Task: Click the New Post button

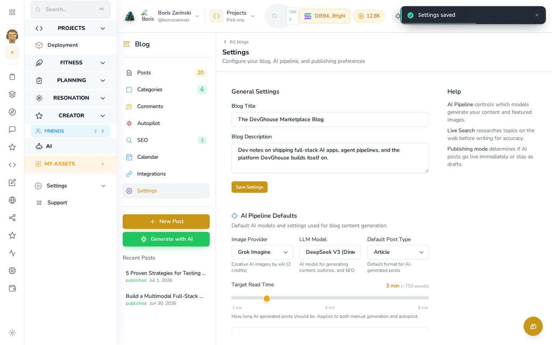Action: pos(166,222)
